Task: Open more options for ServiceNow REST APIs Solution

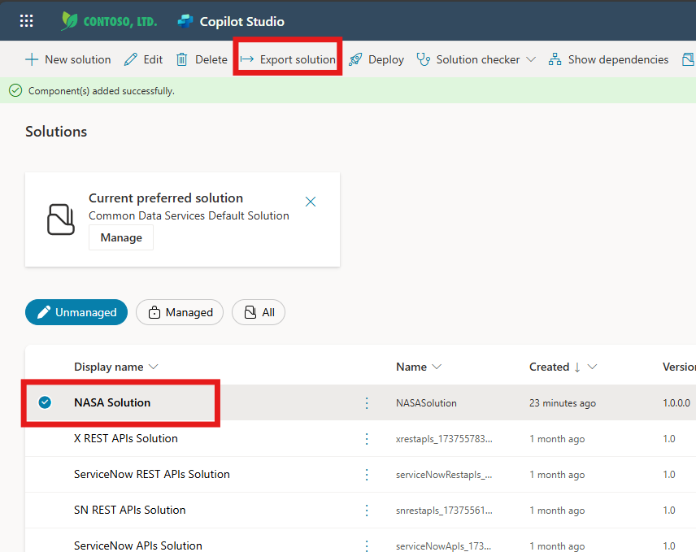Action: (367, 475)
